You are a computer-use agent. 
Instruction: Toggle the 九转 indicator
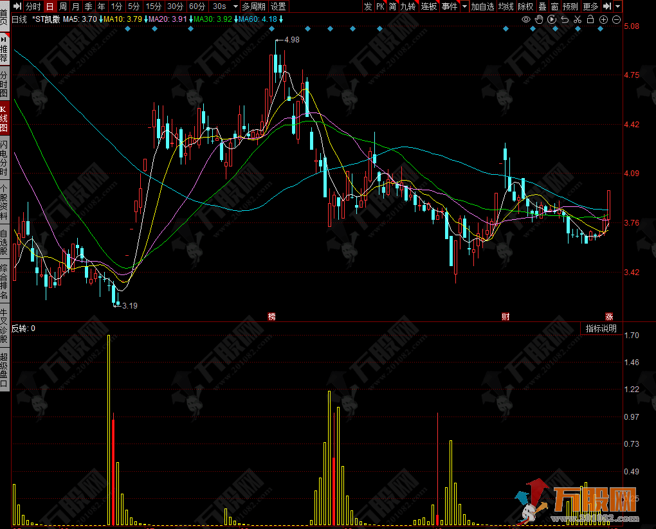tap(408, 6)
